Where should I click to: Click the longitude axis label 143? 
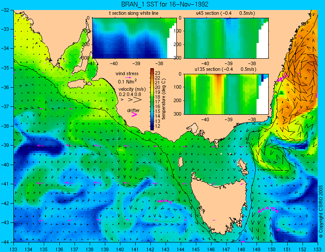coord(166,249)
